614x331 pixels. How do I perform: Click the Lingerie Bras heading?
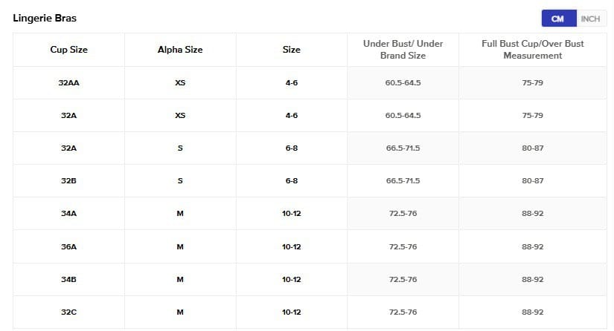click(45, 18)
